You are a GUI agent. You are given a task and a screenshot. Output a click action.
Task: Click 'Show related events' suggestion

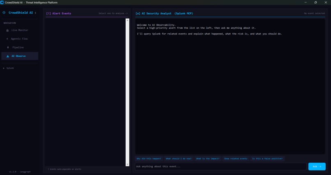pos(236,159)
